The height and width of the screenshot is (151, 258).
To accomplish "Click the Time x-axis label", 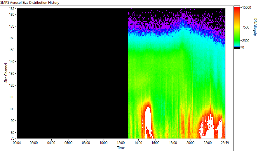I will tap(121, 148).
